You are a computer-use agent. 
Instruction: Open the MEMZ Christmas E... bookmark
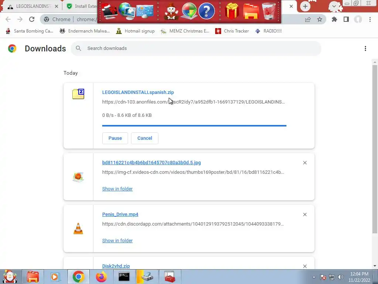point(185,31)
